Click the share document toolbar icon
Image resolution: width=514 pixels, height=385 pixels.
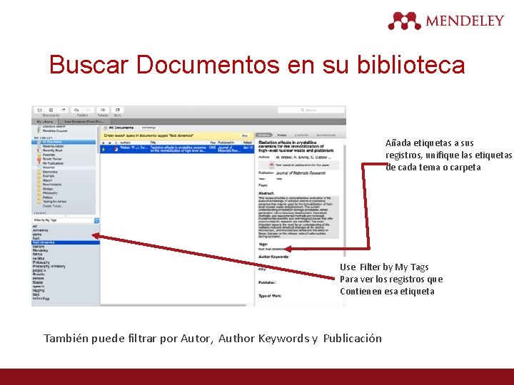click(63, 110)
